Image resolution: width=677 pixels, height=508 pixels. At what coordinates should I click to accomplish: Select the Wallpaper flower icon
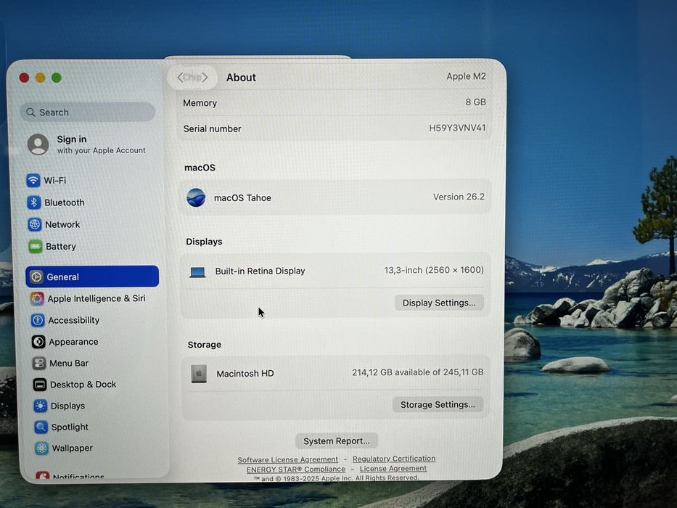[x=41, y=448]
